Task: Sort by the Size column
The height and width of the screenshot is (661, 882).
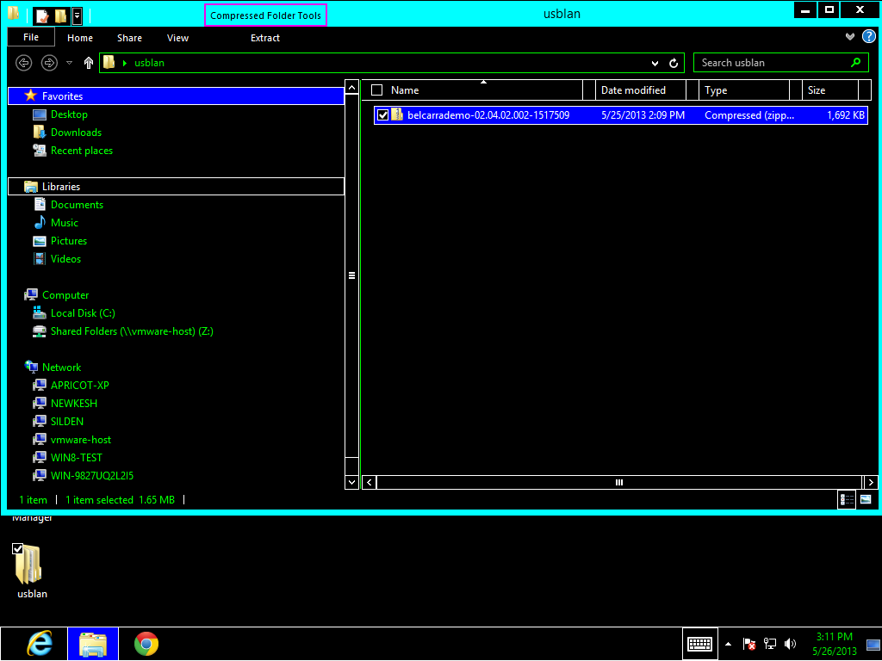Action: click(831, 90)
